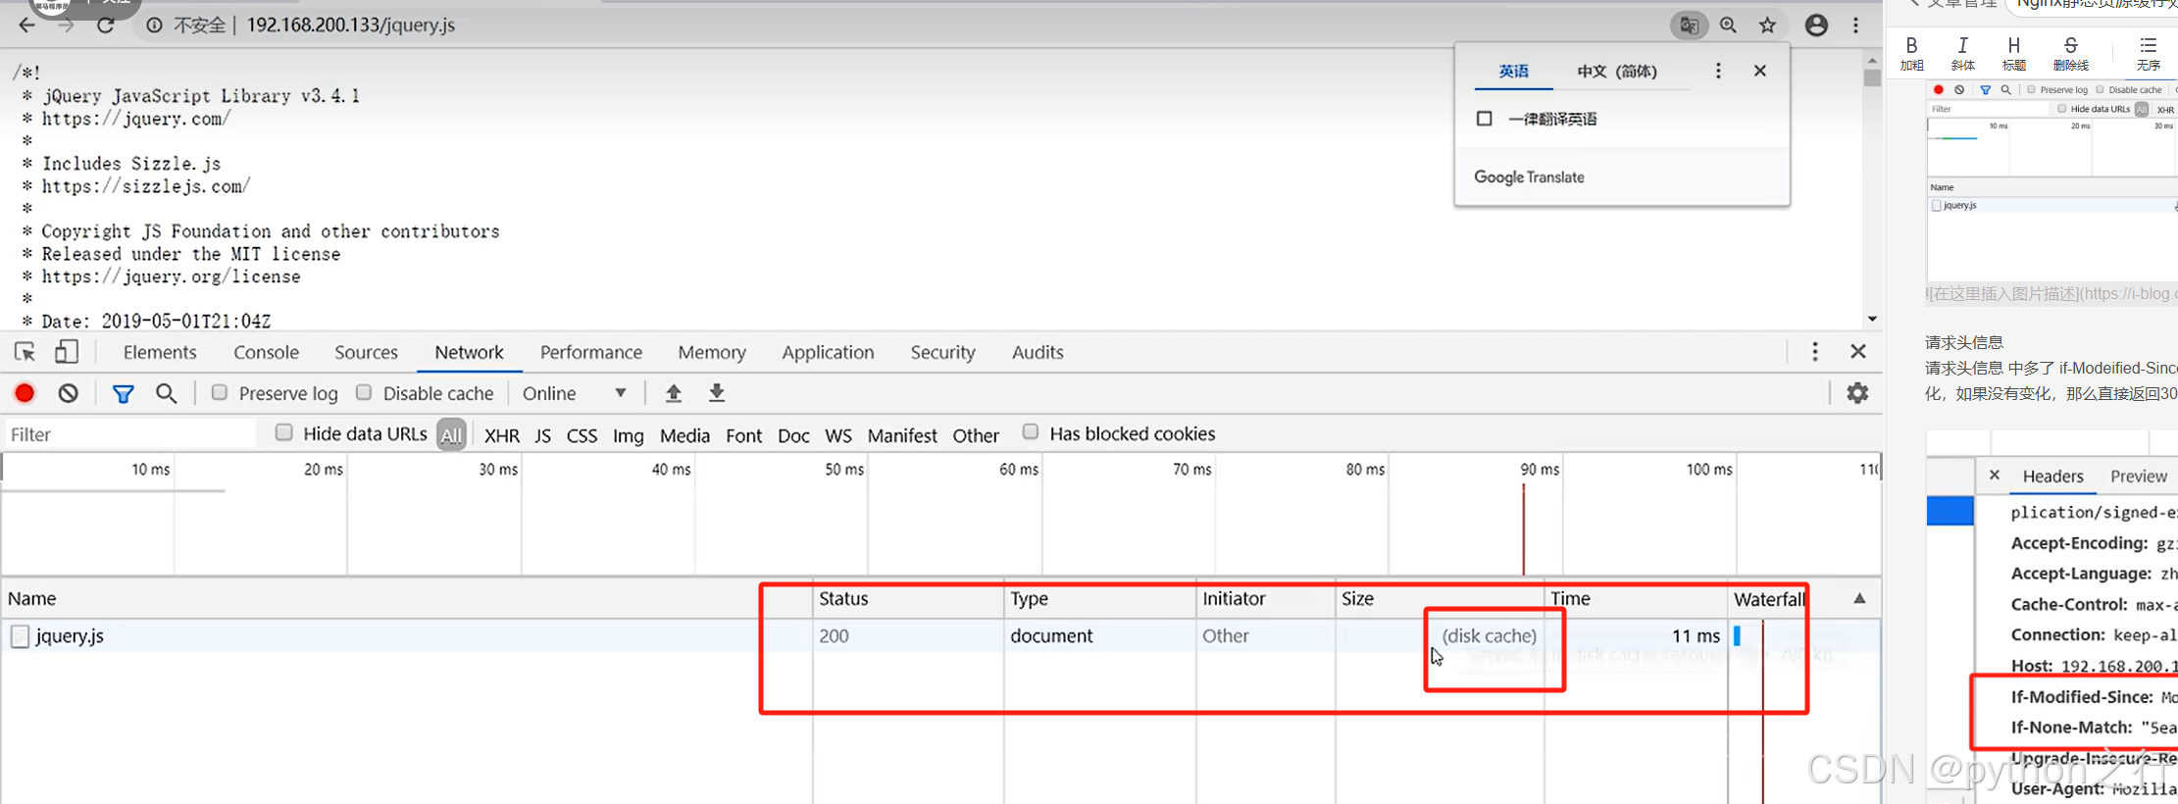Select the Chinese Simplified tab in translate popup
The image size is (2178, 804).
tap(1616, 71)
